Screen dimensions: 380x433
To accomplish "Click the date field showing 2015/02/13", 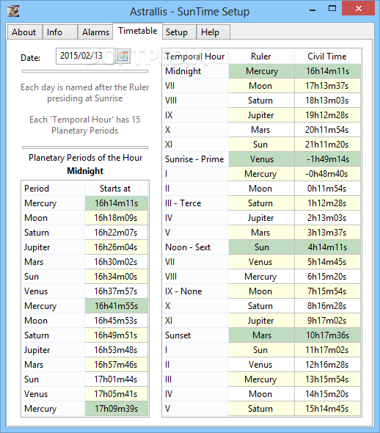I will pos(85,56).
